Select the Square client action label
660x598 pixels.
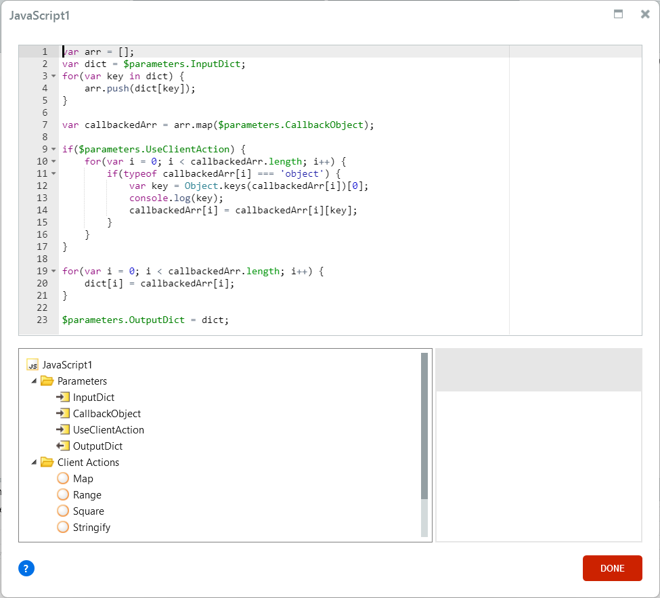tap(89, 511)
